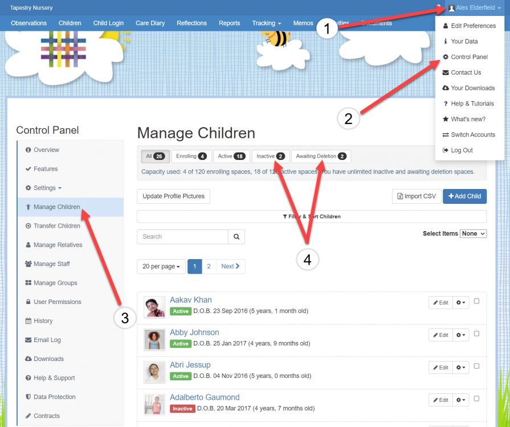Viewport: 510px width, 427px height.
Task: Click the question icon beside Help & Support
Action: [28, 378]
